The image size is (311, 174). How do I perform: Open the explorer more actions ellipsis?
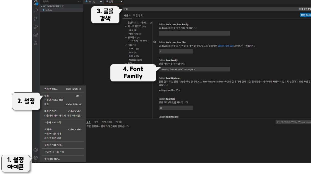79,1
